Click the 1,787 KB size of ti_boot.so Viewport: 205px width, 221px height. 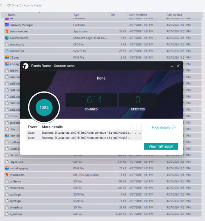121,214
